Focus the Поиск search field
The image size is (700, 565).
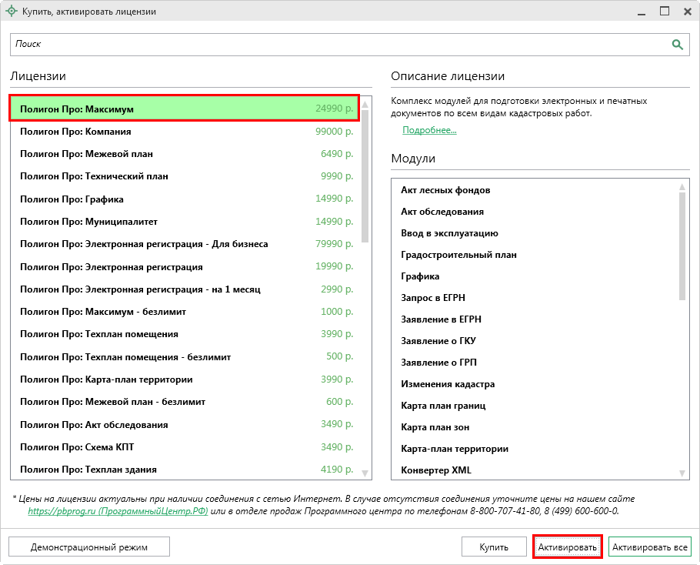(x=349, y=44)
